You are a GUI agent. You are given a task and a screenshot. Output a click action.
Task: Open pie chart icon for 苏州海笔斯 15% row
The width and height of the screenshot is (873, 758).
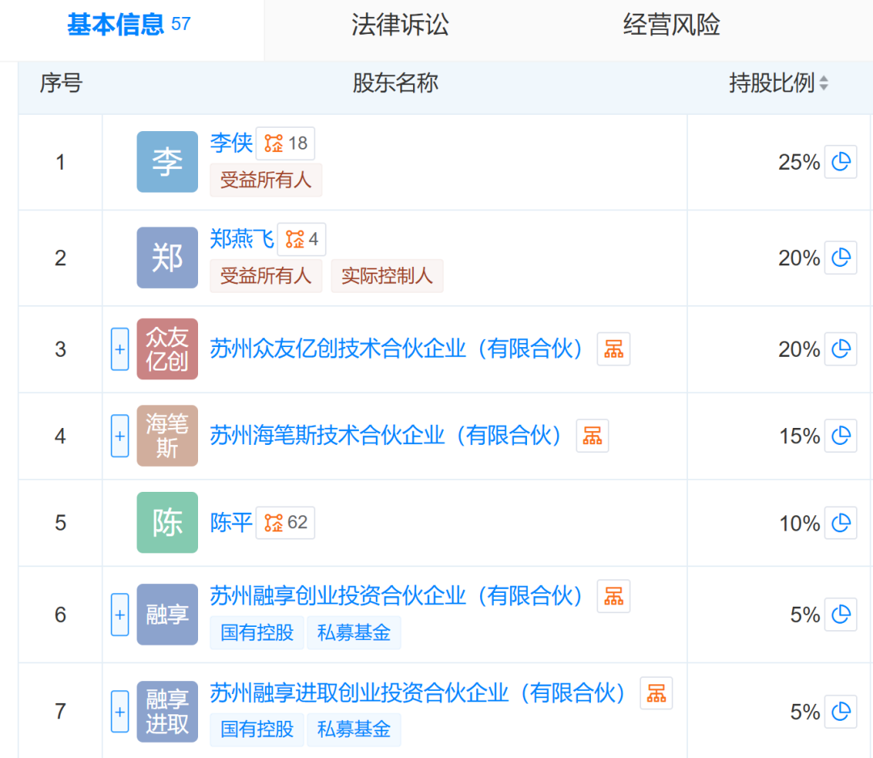[x=840, y=436]
